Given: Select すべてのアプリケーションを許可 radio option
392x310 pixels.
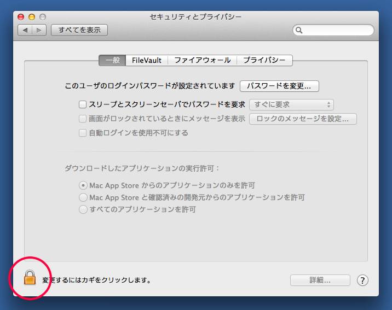Looking at the screenshot, I should click(x=83, y=209).
